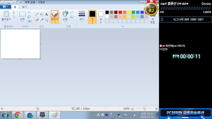The height and width of the screenshot is (119, 212).
Task: Open Chrome from the taskbar
Action: [18, 115]
